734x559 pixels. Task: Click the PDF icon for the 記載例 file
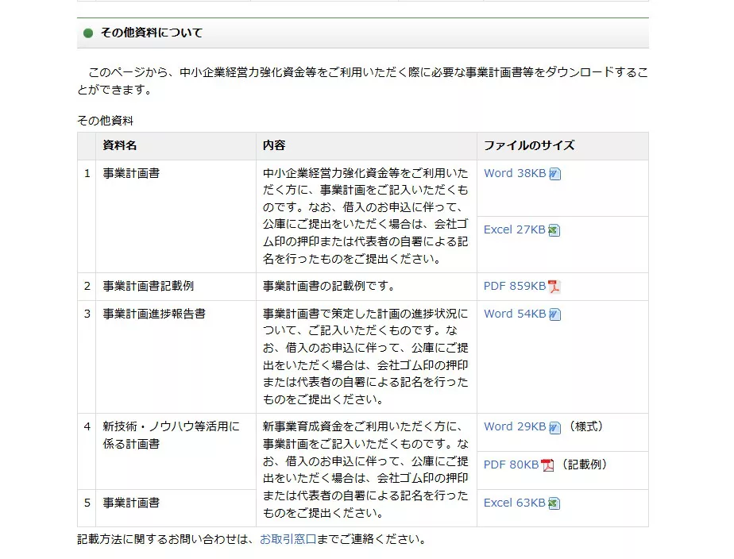(x=546, y=464)
